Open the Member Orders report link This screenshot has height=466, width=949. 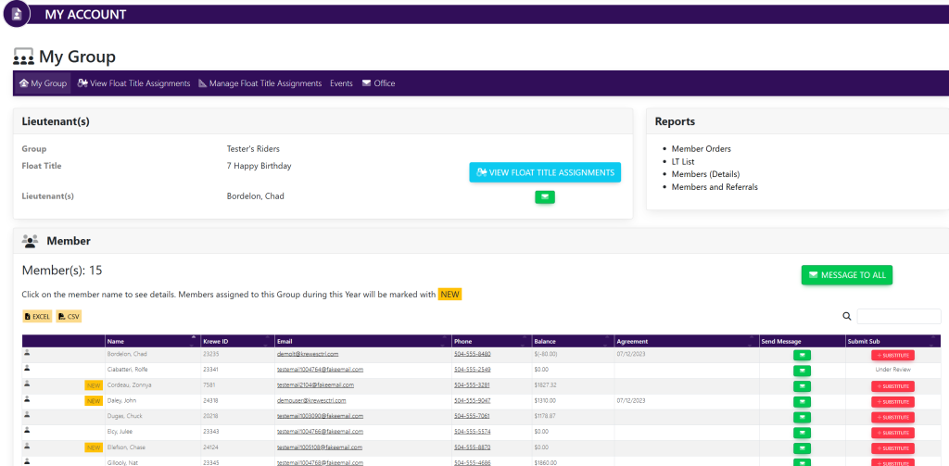point(702,149)
